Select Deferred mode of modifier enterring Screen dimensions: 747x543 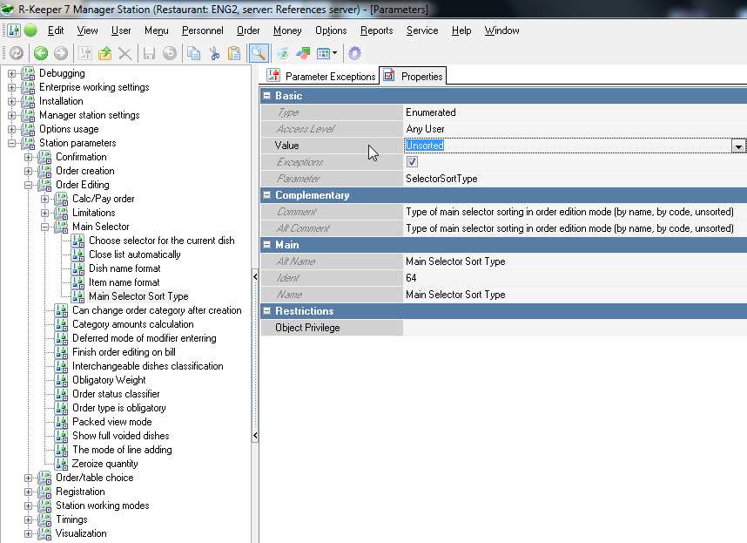(145, 338)
